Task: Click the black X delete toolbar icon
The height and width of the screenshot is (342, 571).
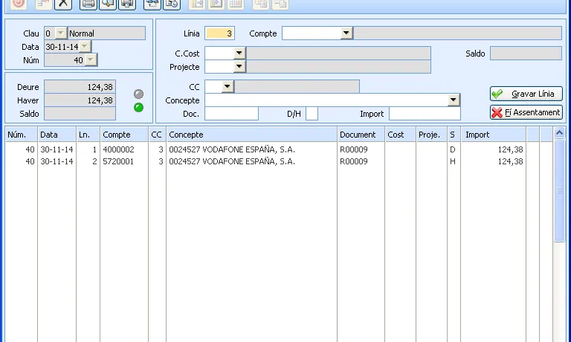Action: 63,4
